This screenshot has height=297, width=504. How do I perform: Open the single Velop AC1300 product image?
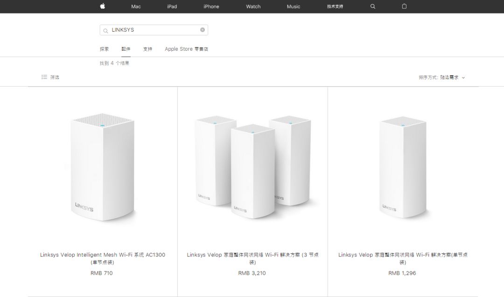[x=103, y=167]
